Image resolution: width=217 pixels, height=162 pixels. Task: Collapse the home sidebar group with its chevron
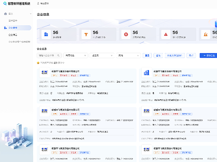30,14
